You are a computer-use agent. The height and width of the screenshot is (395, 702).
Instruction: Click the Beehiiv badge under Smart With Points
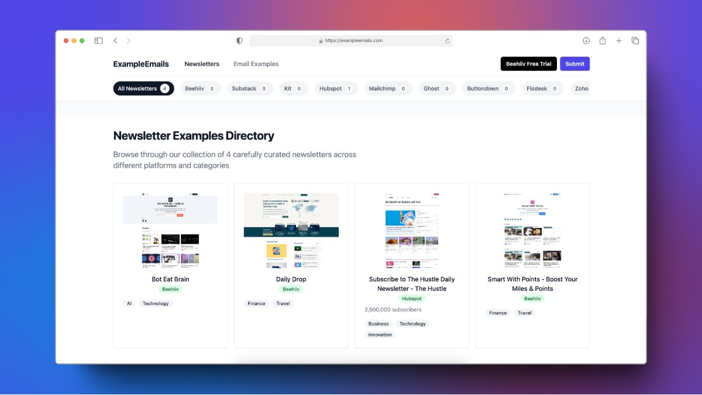pos(532,299)
